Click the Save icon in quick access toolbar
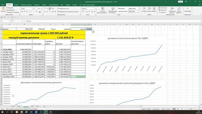The width and height of the screenshot is (202, 114). click(2, 17)
